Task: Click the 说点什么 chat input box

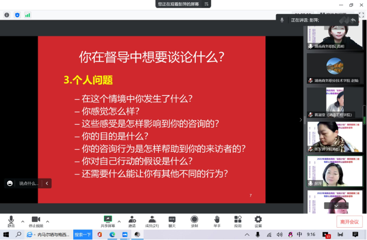Action: pos(28,183)
